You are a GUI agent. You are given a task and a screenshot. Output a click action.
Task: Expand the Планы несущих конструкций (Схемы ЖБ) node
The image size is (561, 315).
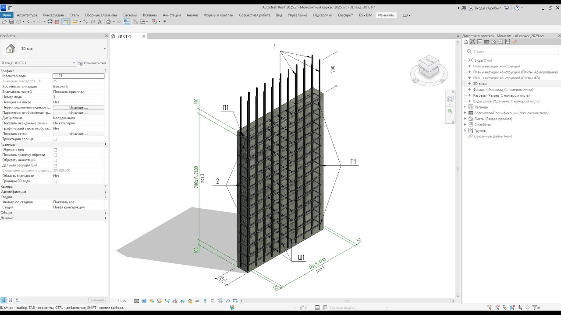469,78
